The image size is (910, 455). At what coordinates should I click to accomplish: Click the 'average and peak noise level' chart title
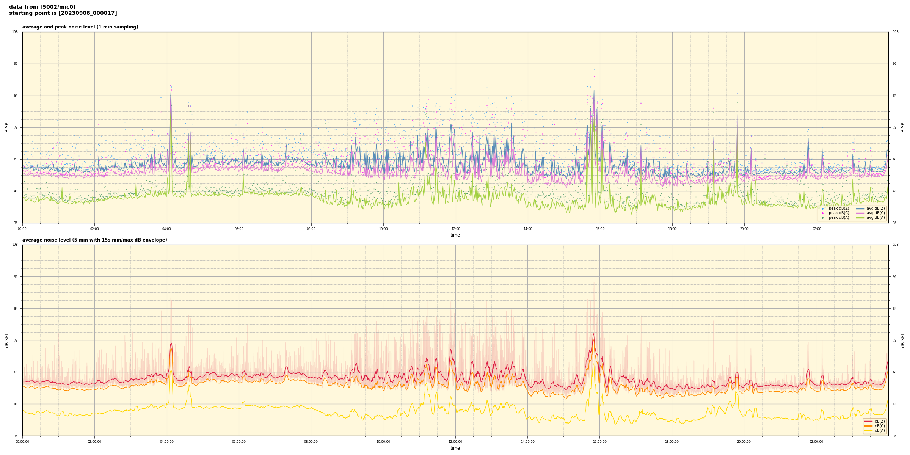[80, 27]
